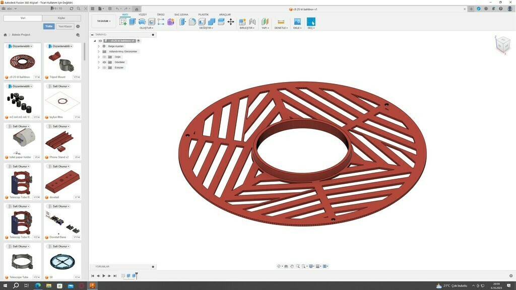Activate Zoom in the navigation bar
Image resolution: width=516 pixels, height=290 pixels.
298,266
